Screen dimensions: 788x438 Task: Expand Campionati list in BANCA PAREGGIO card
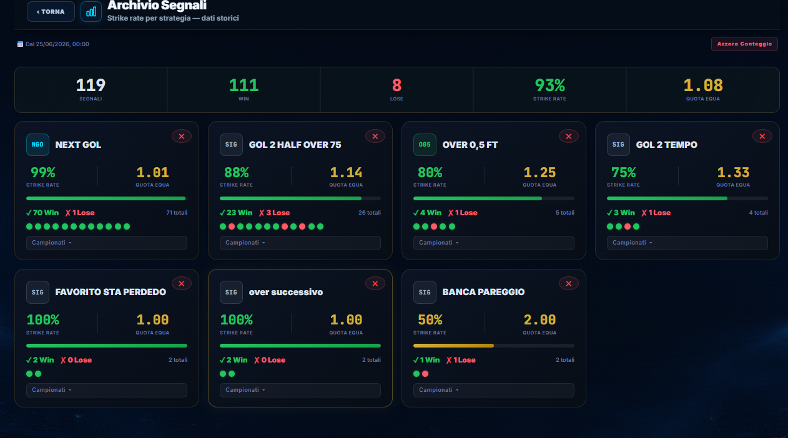coord(494,390)
